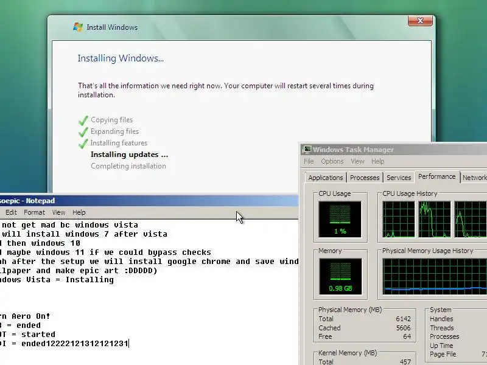This screenshot has height=365, width=487.
Task: Click the Memory meter showing 0.98 GB
Action: (340, 276)
